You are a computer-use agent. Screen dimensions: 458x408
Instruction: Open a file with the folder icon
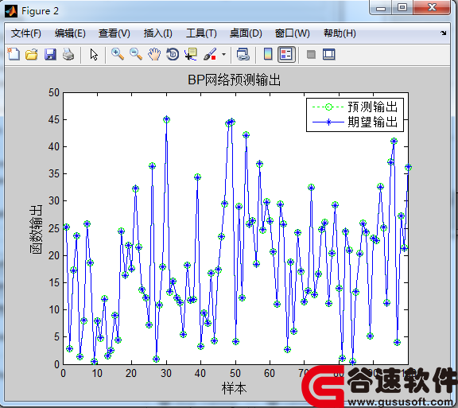point(32,54)
